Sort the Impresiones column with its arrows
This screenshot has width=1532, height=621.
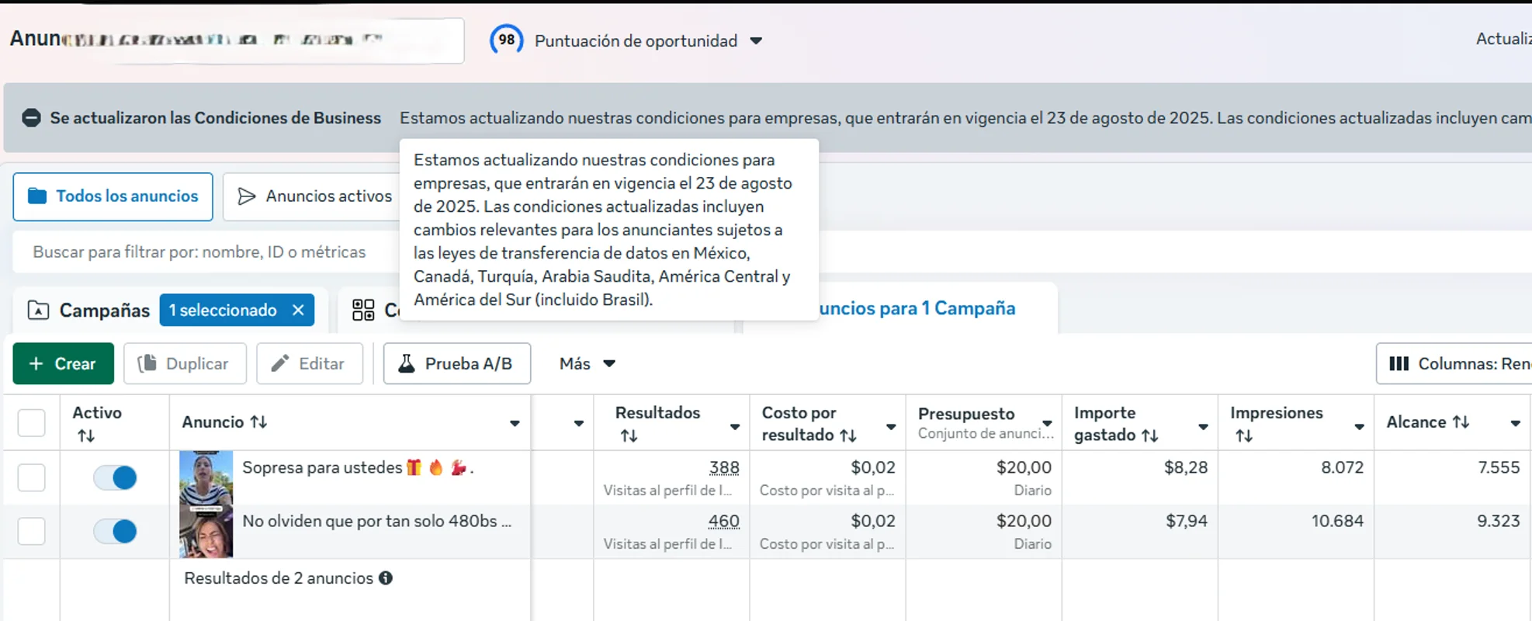point(1244,436)
